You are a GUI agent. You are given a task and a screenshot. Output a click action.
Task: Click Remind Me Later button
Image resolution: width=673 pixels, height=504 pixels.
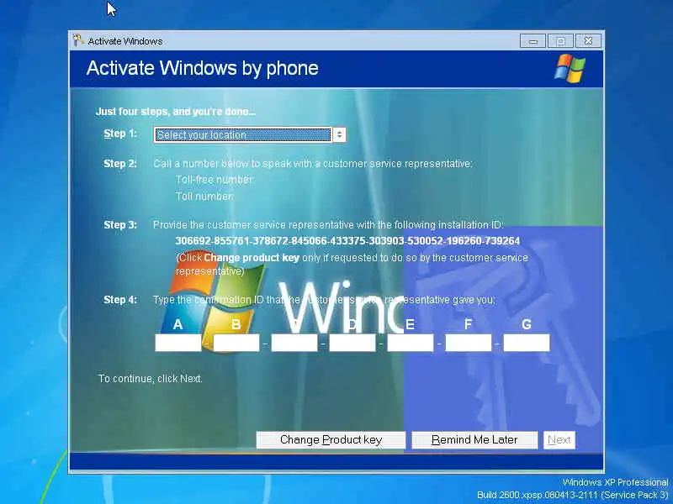[474, 439]
